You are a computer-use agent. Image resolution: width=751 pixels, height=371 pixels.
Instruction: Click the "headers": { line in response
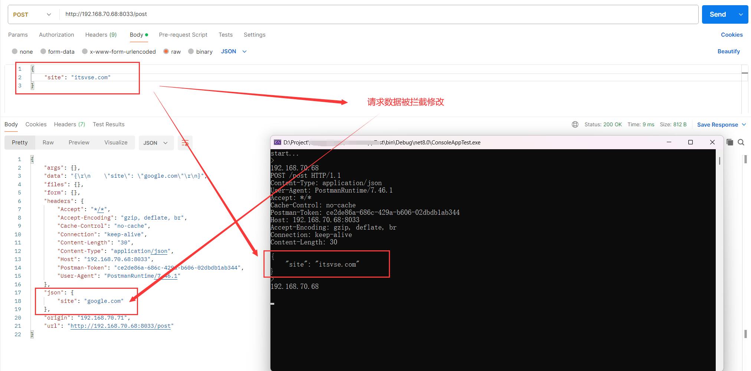(x=64, y=201)
